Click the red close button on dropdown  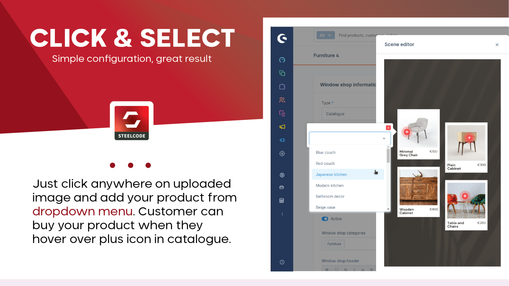click(388, 128)
